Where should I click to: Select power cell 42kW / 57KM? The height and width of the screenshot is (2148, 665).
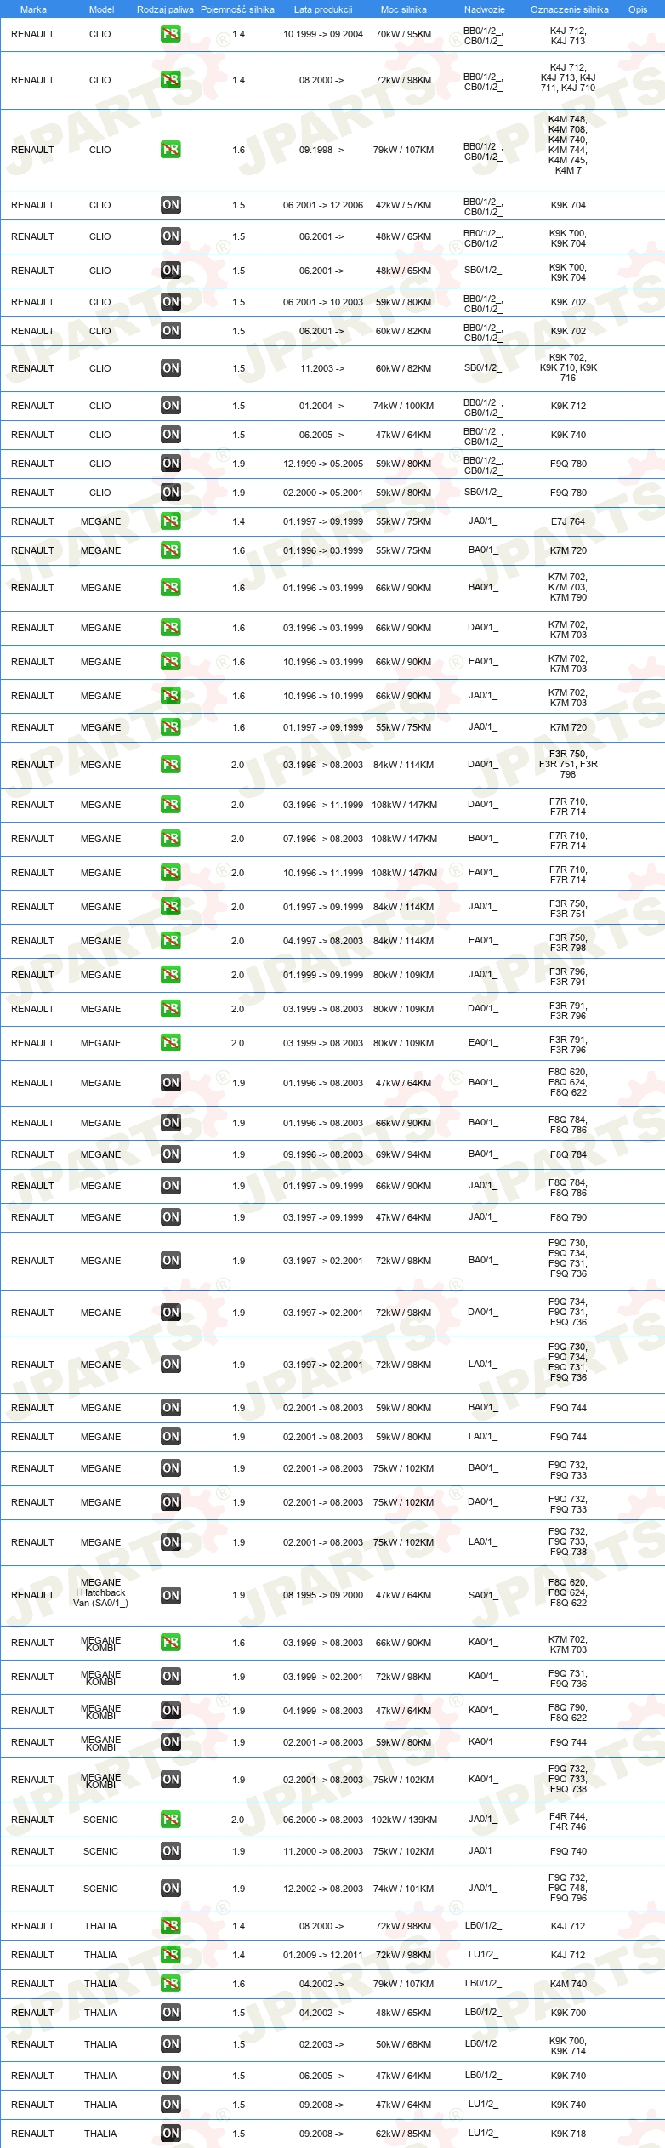[x=403, y=205]
